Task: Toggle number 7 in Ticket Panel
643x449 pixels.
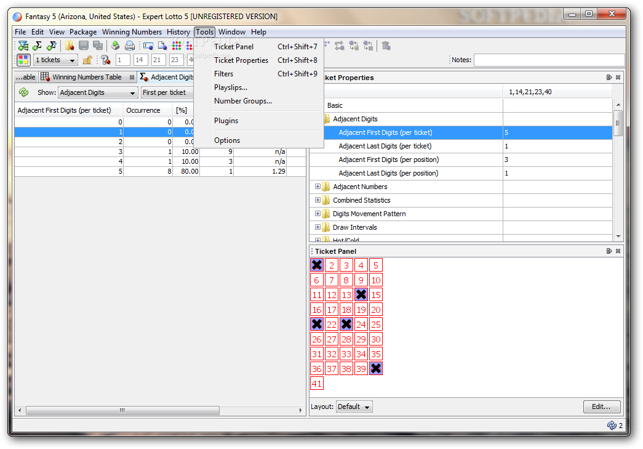Action: (332, 280)
